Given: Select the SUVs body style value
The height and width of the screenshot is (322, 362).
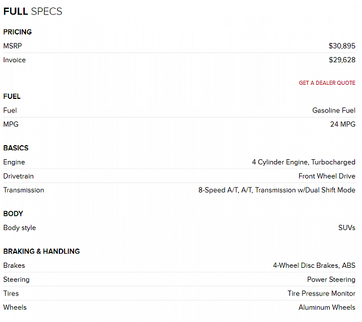Looking at the screenshot, I should 347,228.
